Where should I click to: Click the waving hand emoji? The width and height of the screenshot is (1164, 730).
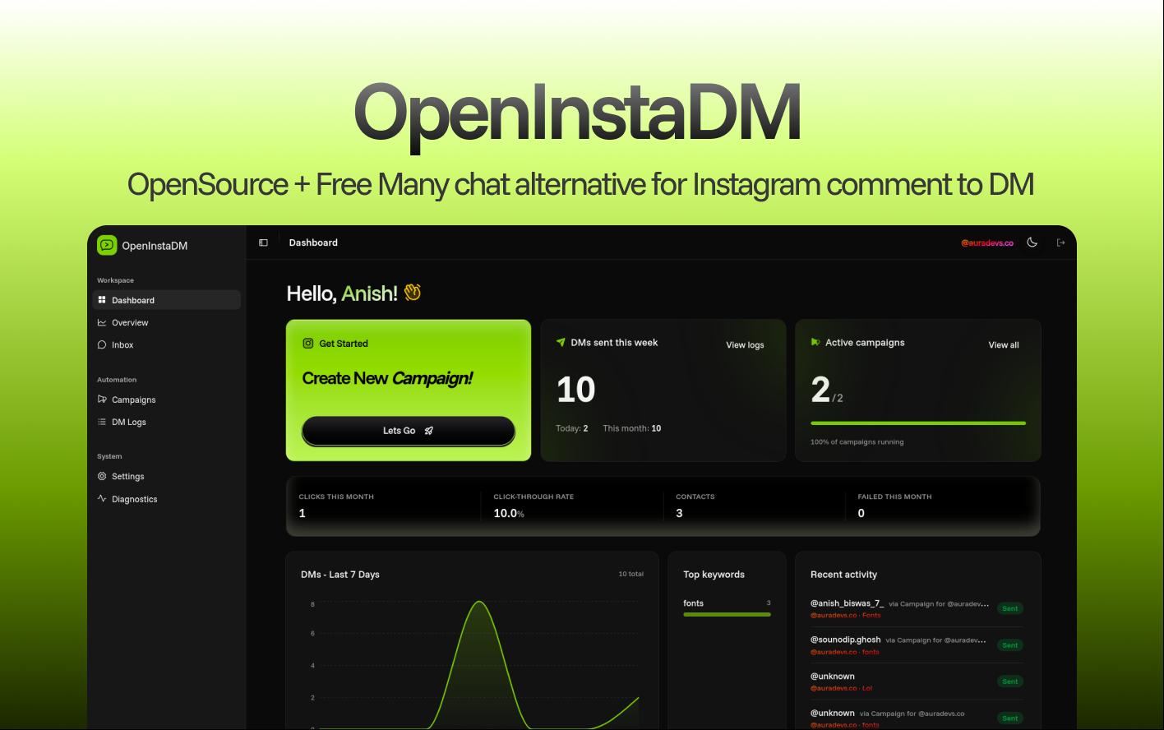coord(413,293)
